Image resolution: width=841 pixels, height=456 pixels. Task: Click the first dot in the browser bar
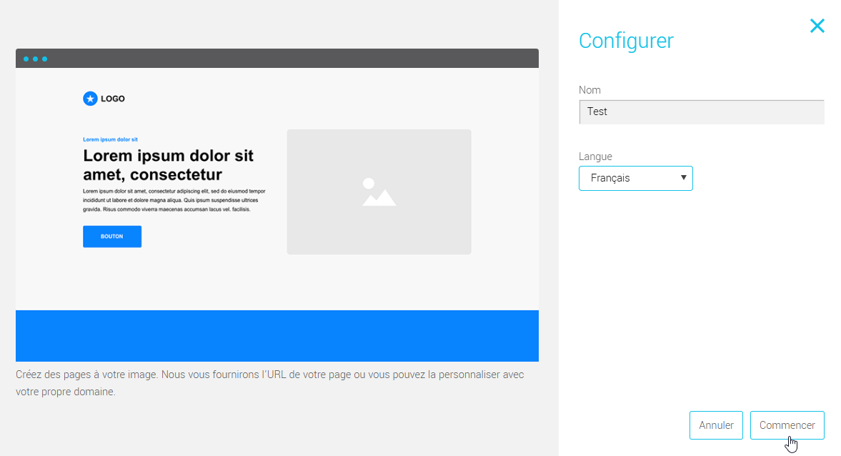coord(25,59)
